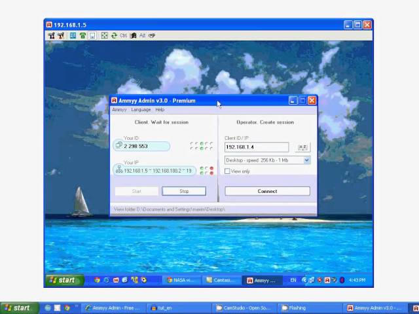Click copy icon beside Your ID

[118, 145]
